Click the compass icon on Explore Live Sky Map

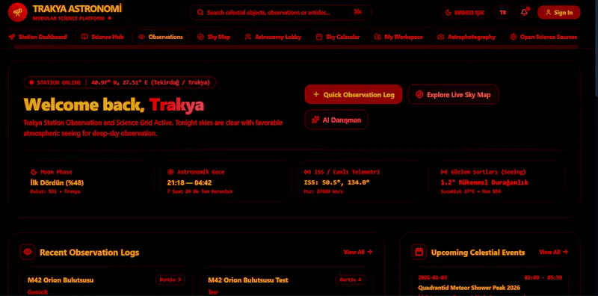419,95
